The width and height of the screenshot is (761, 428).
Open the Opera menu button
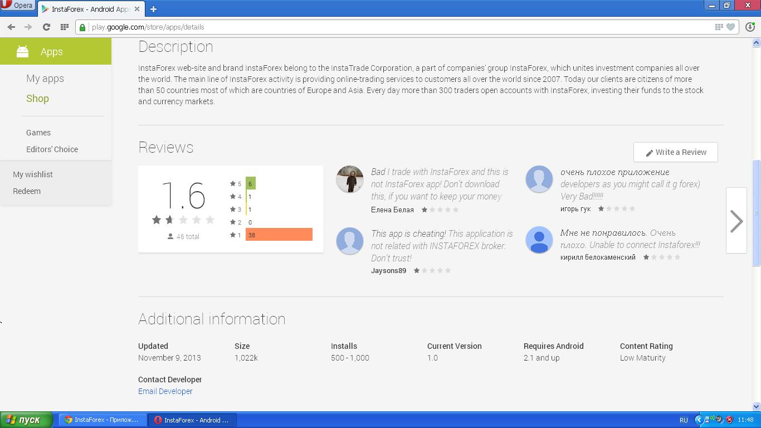pos(19,5)
